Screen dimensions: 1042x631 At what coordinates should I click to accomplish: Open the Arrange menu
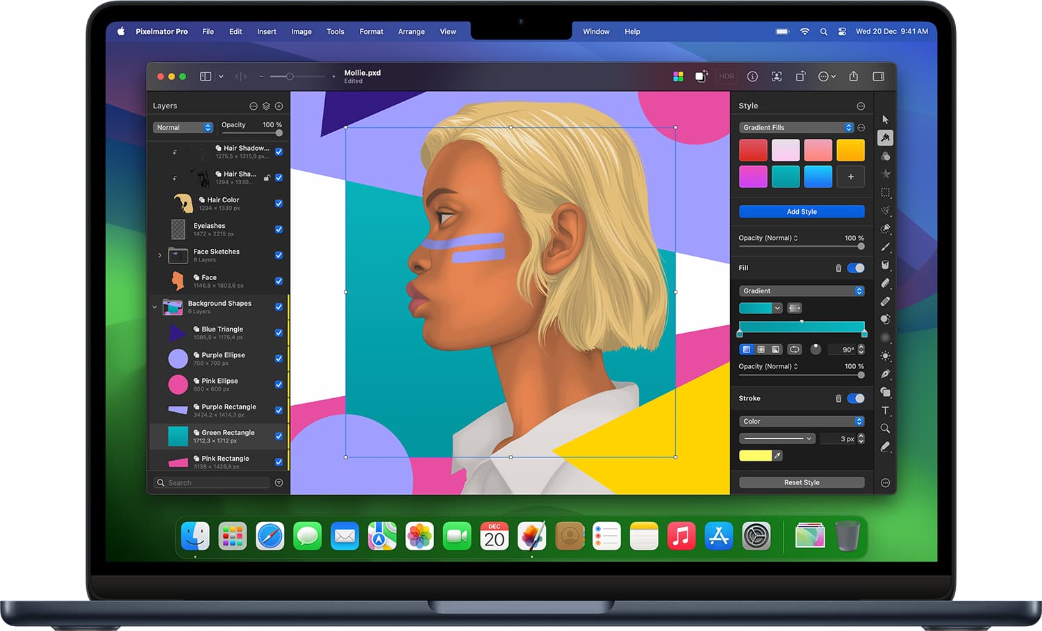[x=411, y=31]
